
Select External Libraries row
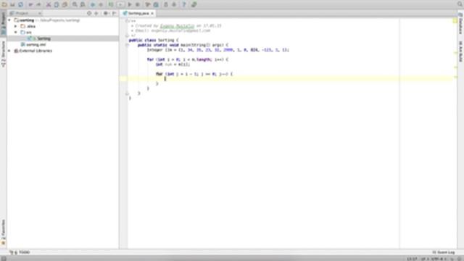coord(63,51)
